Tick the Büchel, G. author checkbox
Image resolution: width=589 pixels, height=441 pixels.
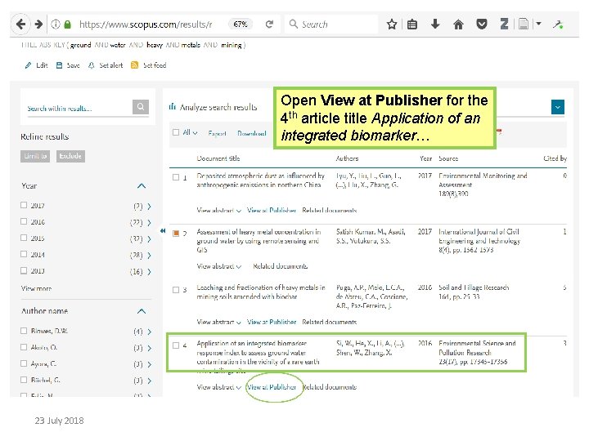(x=24, y=380)
